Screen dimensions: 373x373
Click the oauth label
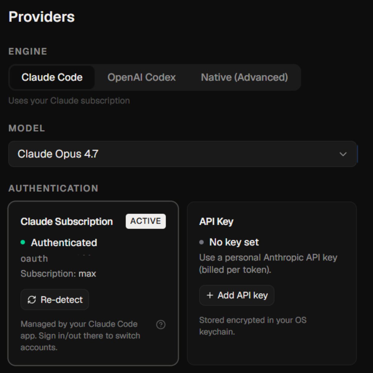[x=34, y=259]
